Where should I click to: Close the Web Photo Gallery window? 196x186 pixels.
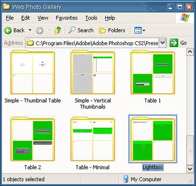189,7
